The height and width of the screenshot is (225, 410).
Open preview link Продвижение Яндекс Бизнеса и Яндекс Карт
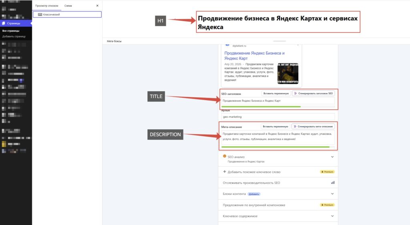point(254,56)
